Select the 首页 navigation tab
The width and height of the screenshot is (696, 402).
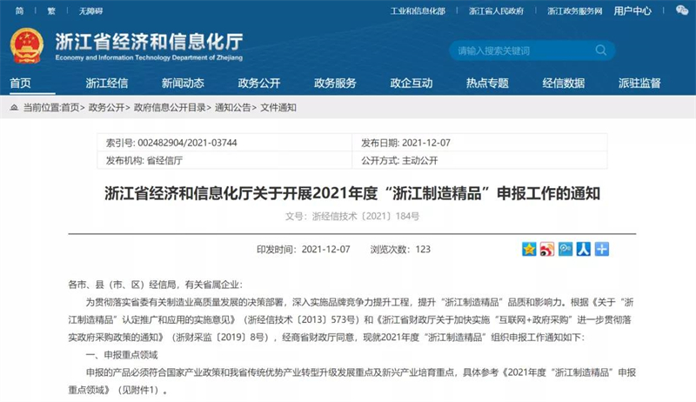(20, 83)
